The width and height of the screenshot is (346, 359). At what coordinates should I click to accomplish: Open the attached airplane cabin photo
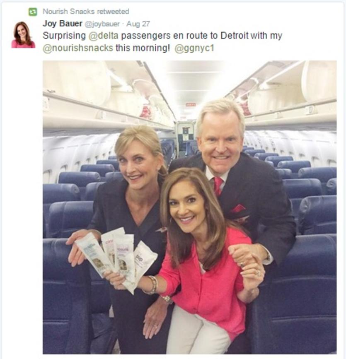[x=189, y=207]
